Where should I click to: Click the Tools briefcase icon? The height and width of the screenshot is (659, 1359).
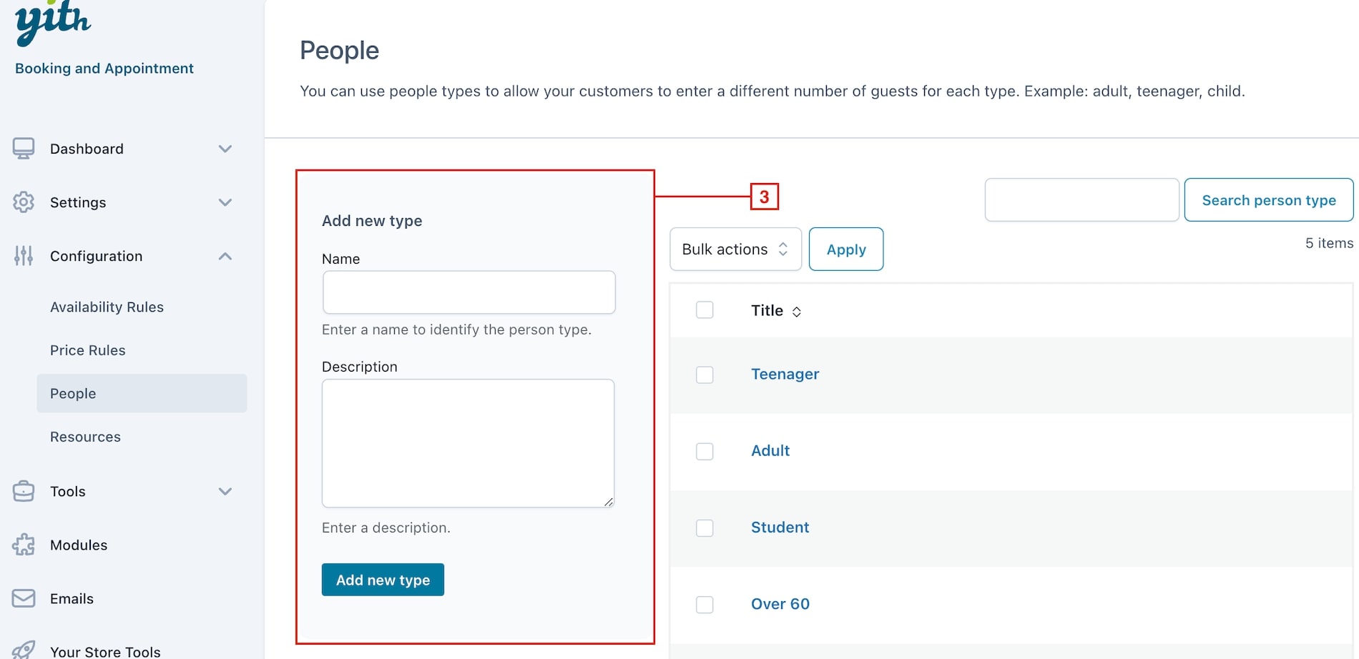click(x=24, y=491)
